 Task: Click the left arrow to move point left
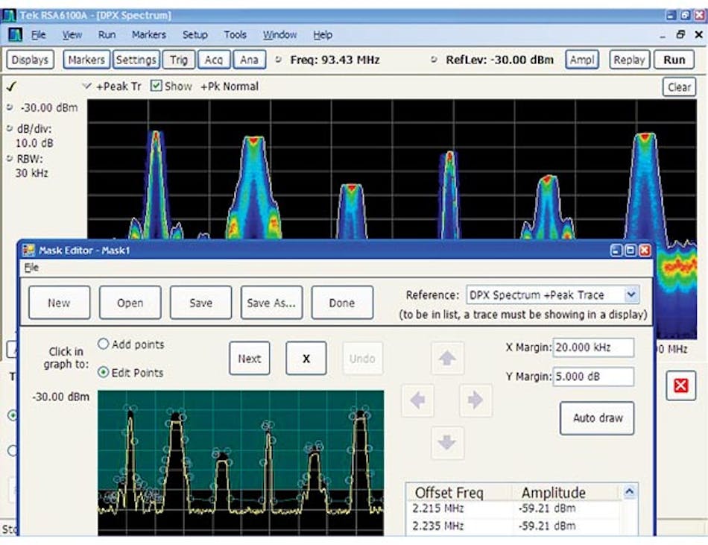click(x=417, y=400)
